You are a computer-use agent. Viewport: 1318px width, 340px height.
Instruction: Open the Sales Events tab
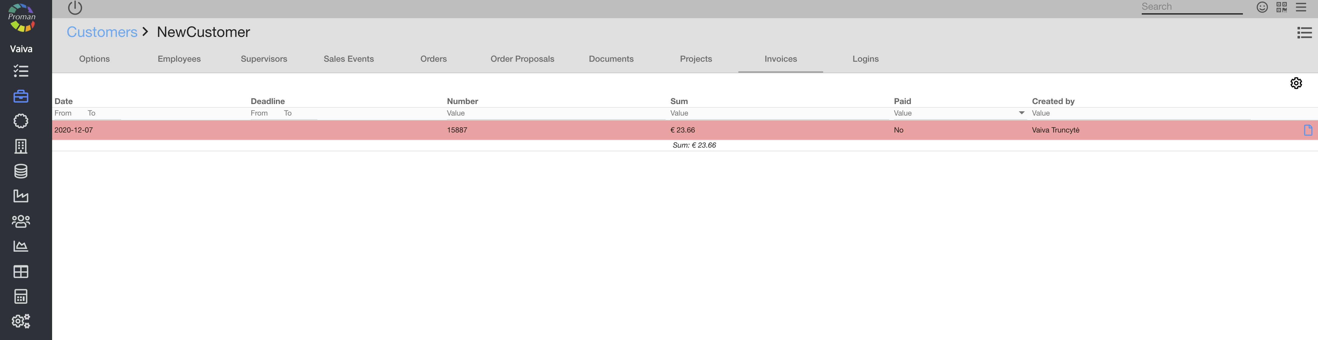(x=349, y=59)
